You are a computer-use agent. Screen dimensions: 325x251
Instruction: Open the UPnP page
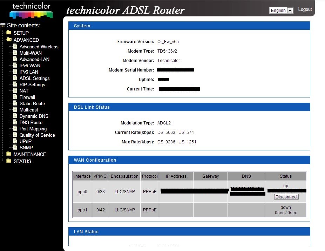26,141
